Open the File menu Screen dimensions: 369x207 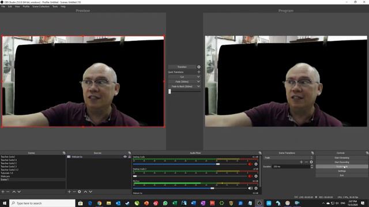click(x=3, y=6)
